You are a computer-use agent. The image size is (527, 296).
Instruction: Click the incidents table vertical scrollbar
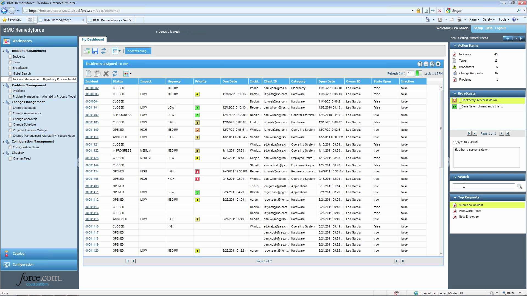441,129
